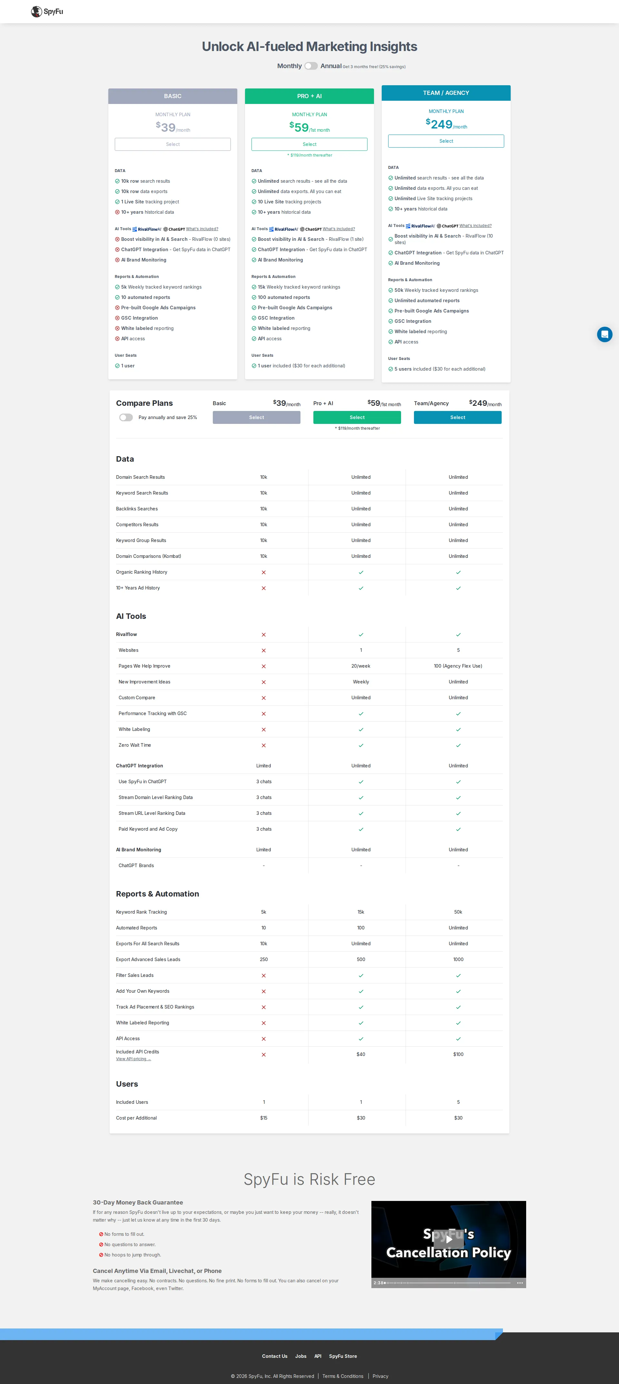Play the SpyFu's Cancellation Policy video

point(448,1239)
